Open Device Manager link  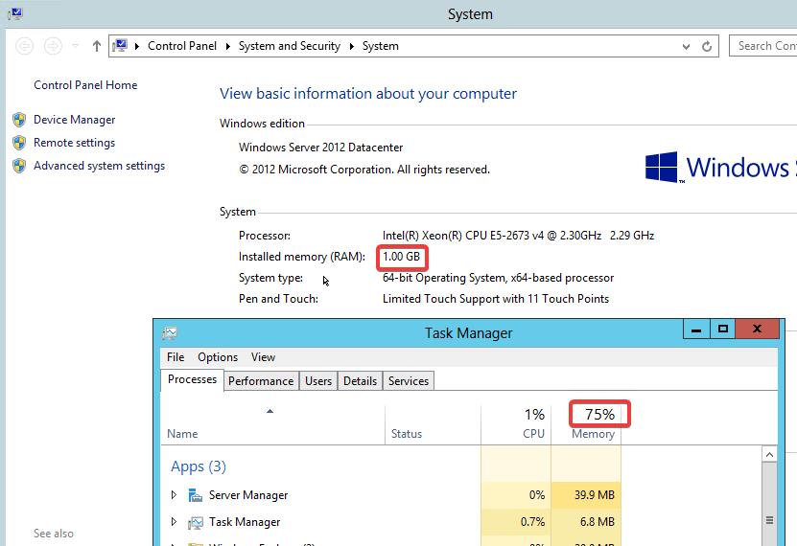(74, 120)
